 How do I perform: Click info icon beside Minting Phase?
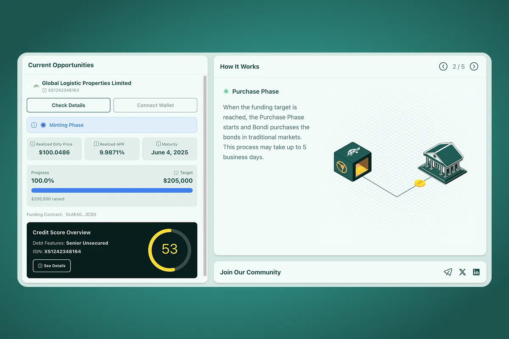tap(34, 125)
